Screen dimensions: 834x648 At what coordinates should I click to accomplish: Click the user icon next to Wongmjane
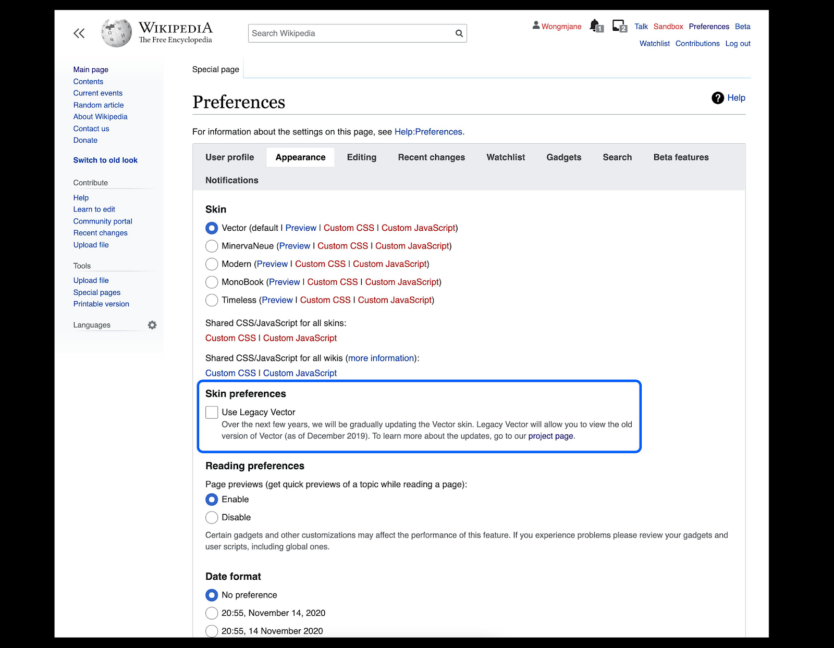pyautogui.click(x=535, y=24)
